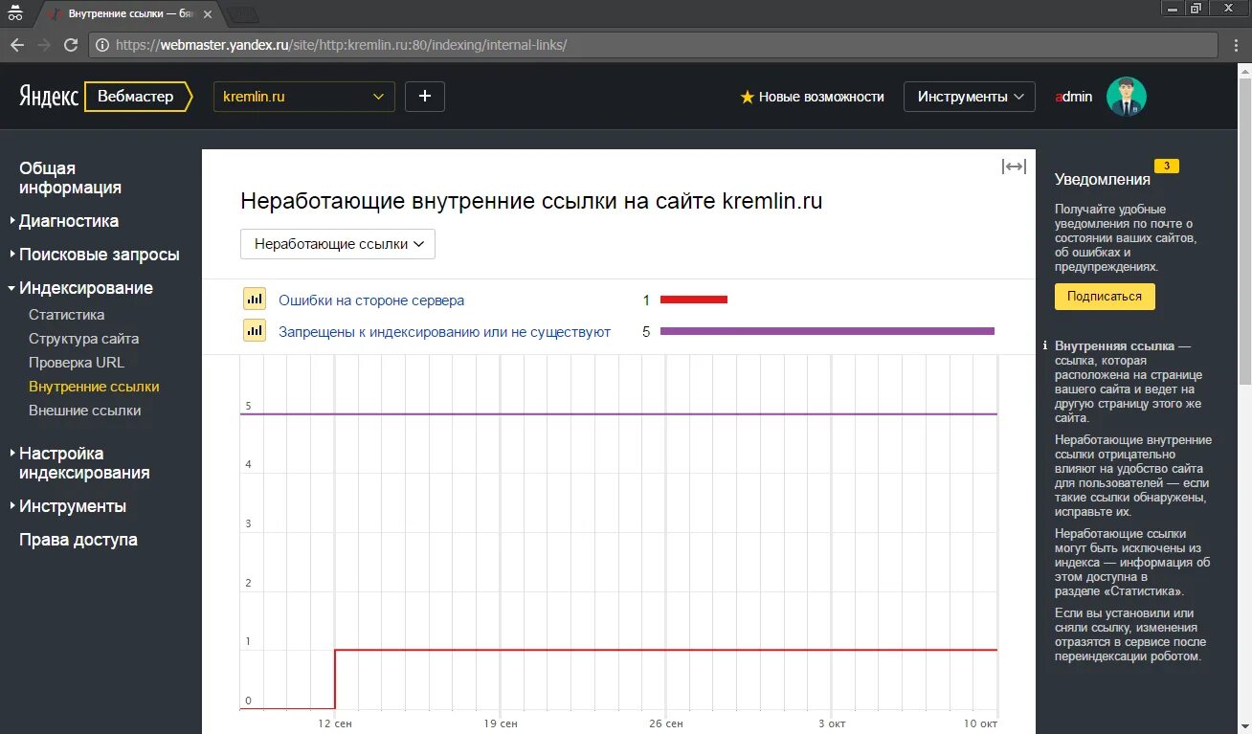The height and width of the screenshot is (734, 1252).
Task: Open Запрещены к индексированию или не существуют link
Action: [445, 332]
